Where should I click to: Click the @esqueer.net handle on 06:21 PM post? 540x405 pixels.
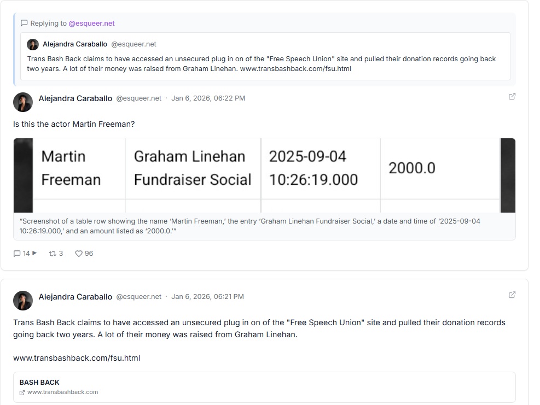click(138, 297)
